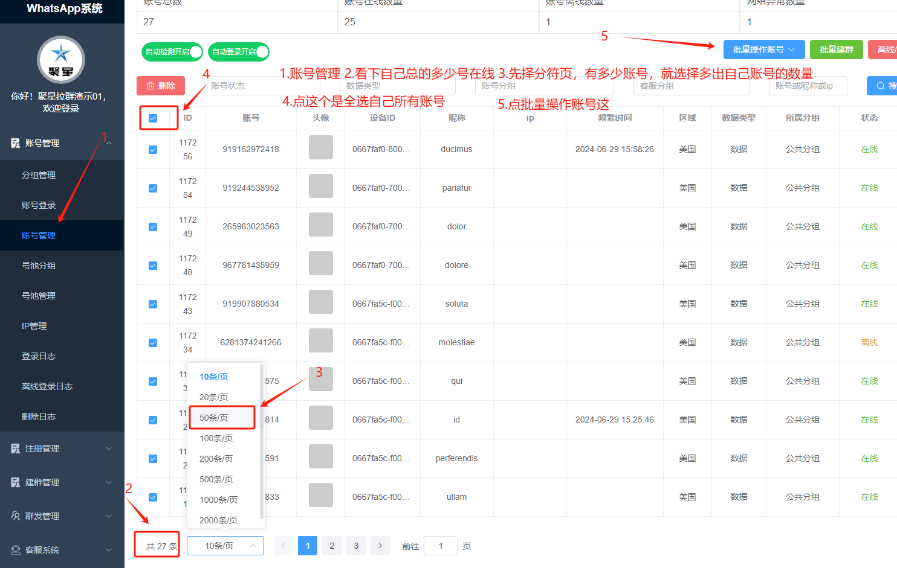Open the 账号状态 filter dropdown
Image resolution: width=897 pixels, height=568 pixels.
[x=264, y=86]
